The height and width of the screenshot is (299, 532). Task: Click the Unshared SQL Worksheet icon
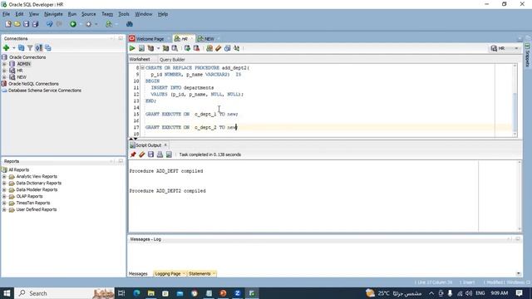(x=209, y=48)
